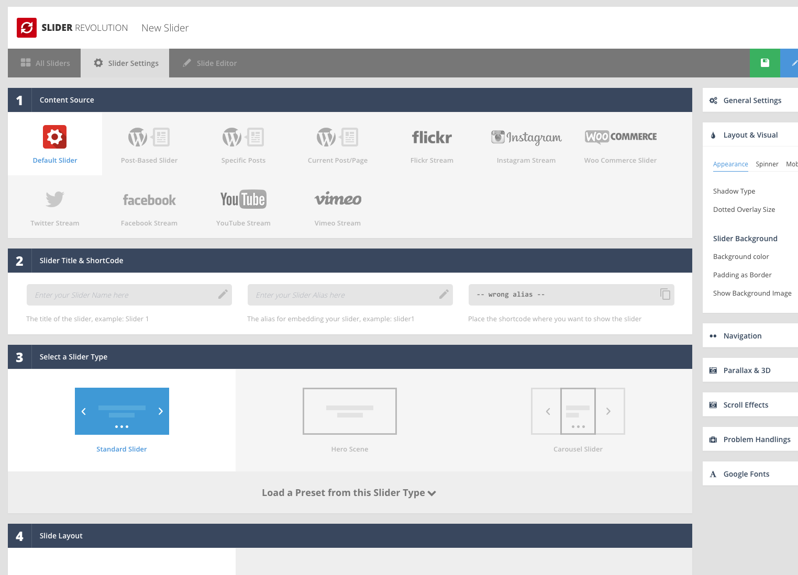Click the Show Background Image label
The height and width of the screenshot is (575, 798).
(752, 293)
